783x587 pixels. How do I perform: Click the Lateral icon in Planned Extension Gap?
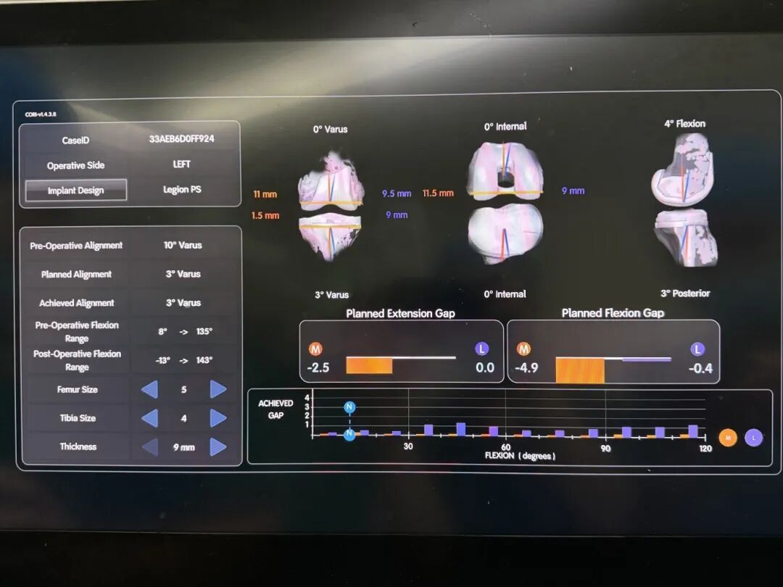(x=481, y=349)
